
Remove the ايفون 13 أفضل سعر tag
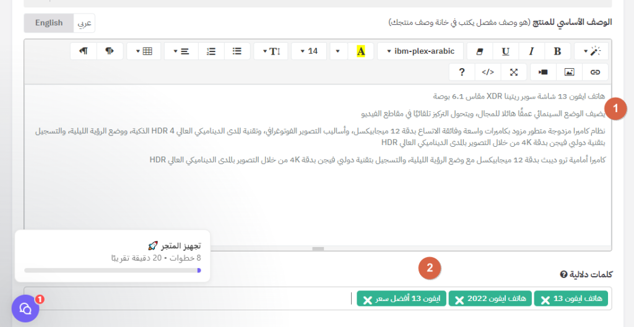pyautogui.click(x=367, y=300)
